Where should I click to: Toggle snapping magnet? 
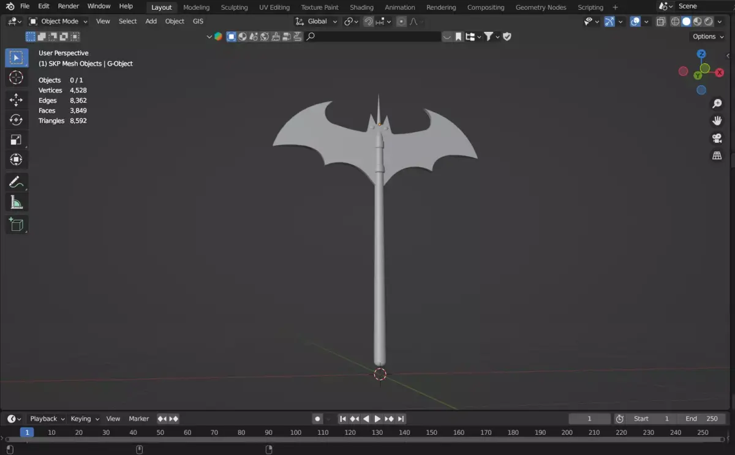tap(368, 21)
